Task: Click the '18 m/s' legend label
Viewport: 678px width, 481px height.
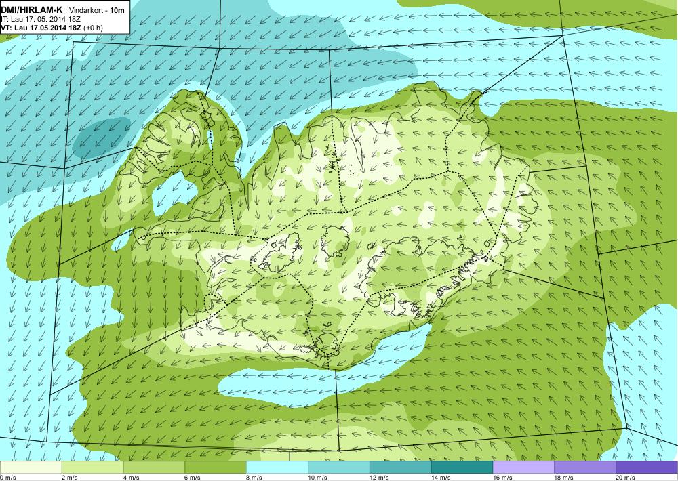Action: coord(564,478)
